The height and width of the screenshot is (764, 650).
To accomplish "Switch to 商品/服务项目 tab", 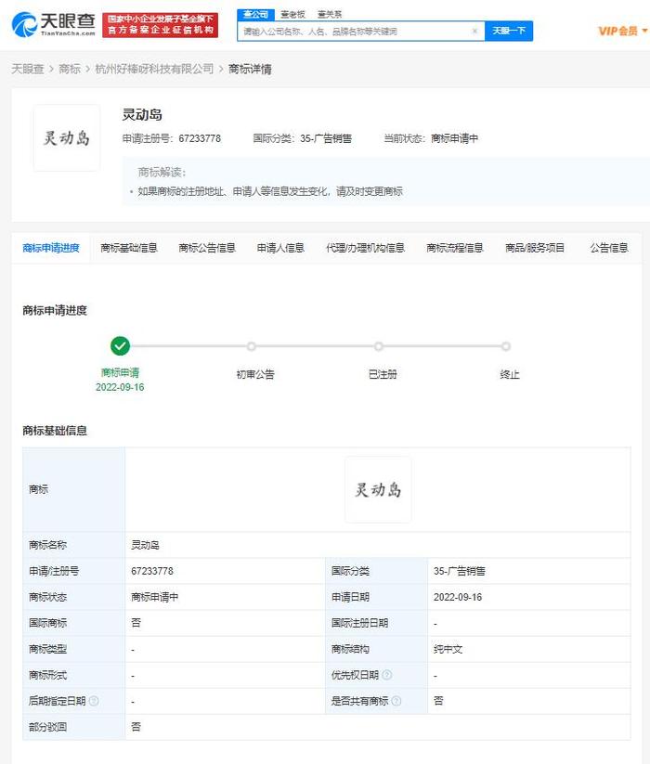I will click(x=535, y=248).
